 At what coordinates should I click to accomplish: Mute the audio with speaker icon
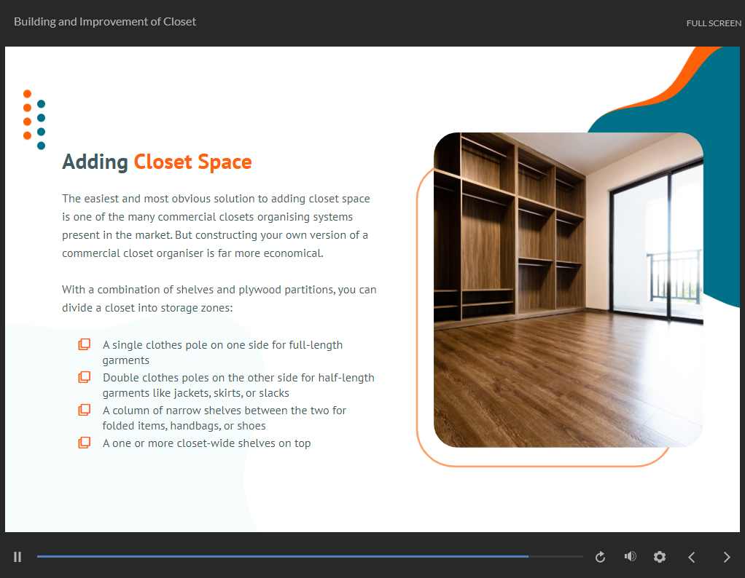click(x=630, y=557)
